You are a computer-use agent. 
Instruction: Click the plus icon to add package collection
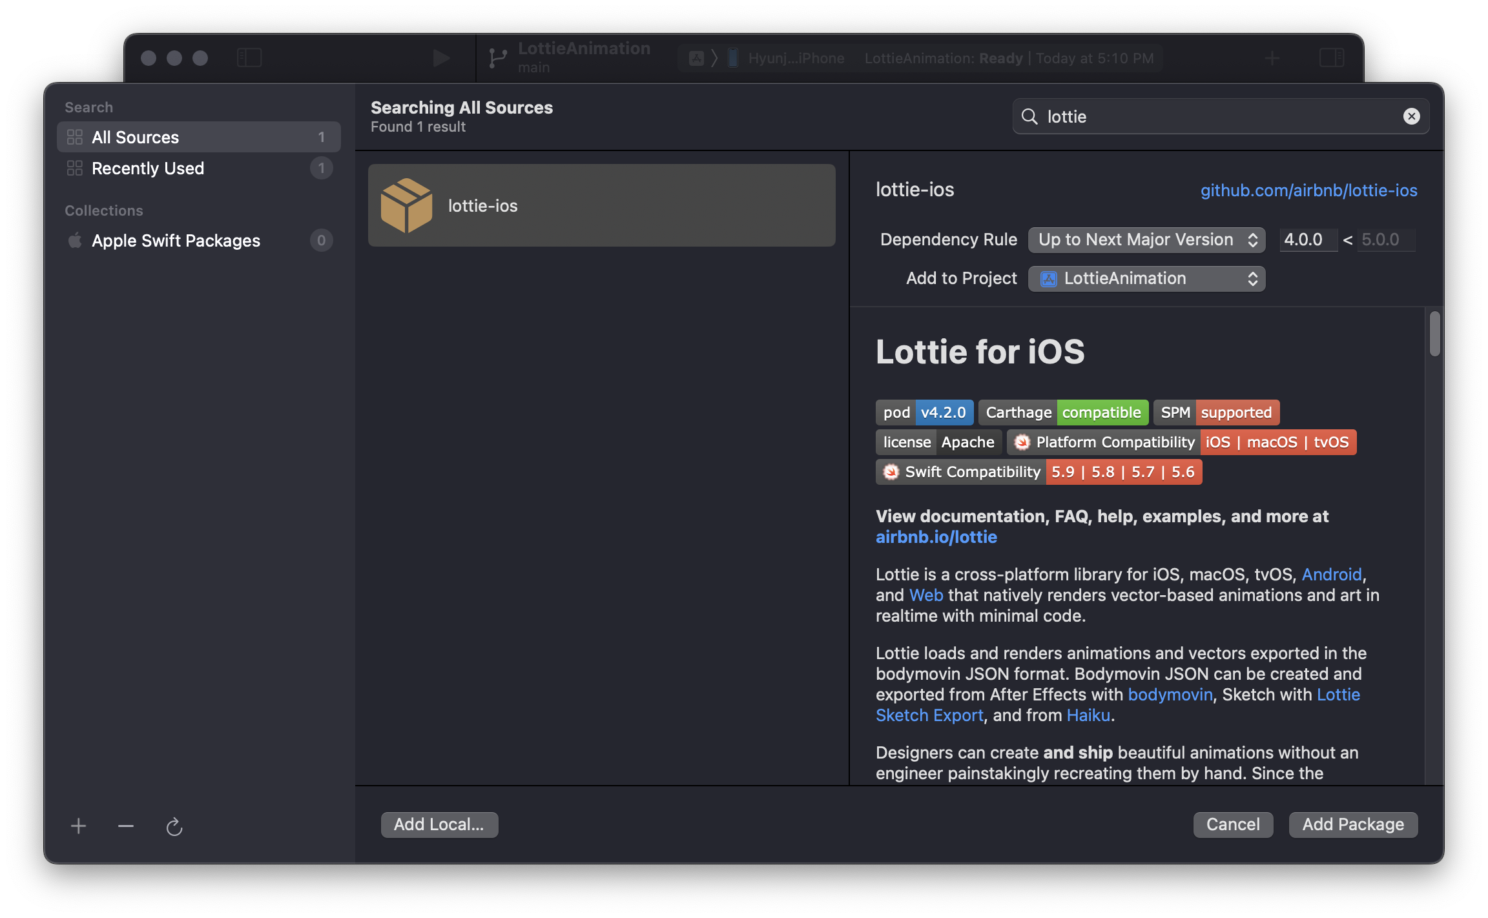tap(78, 826)
